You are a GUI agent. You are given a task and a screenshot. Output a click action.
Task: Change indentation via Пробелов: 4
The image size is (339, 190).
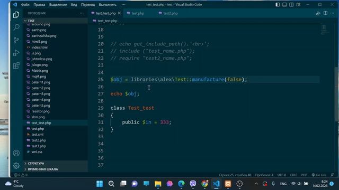click(x=264, y=175)
